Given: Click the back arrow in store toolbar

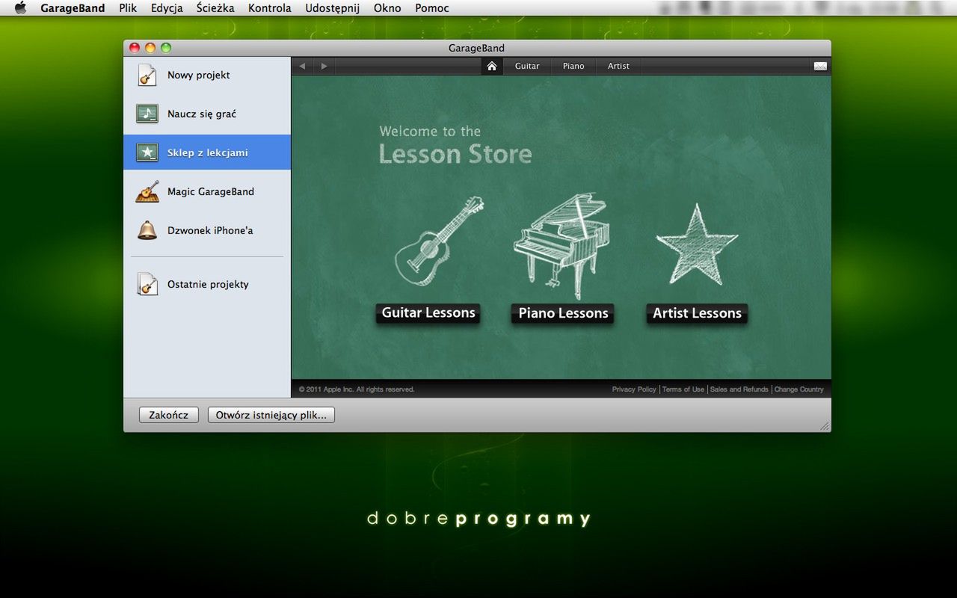Looking at the screenshot, I should pyautogui.click(x=302, y=66).
